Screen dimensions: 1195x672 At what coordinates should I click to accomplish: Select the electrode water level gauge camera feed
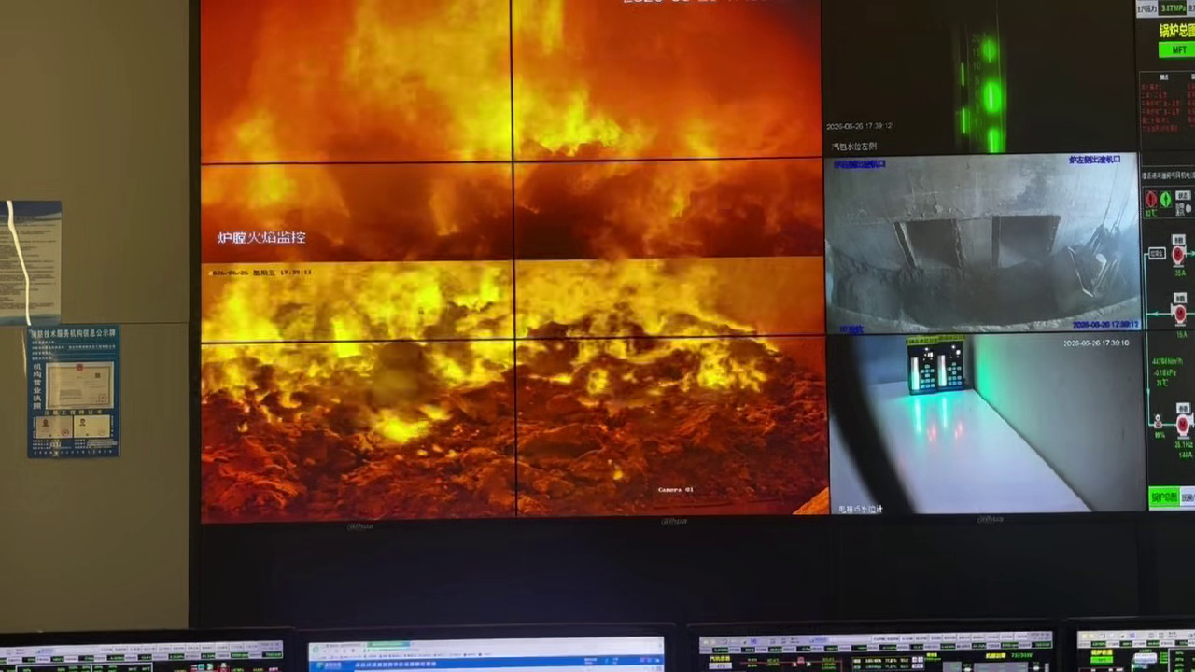(x=986, y=425)
